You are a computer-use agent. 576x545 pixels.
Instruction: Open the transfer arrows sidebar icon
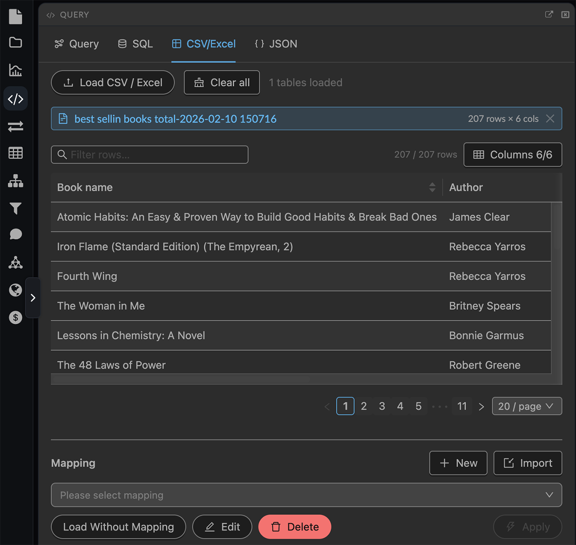coord(15,127)
